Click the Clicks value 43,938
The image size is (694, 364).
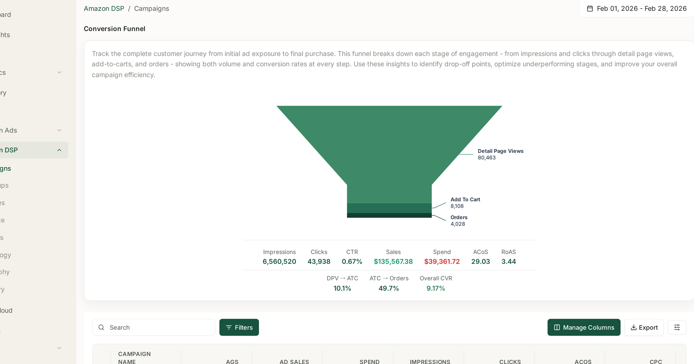[319, 262]
